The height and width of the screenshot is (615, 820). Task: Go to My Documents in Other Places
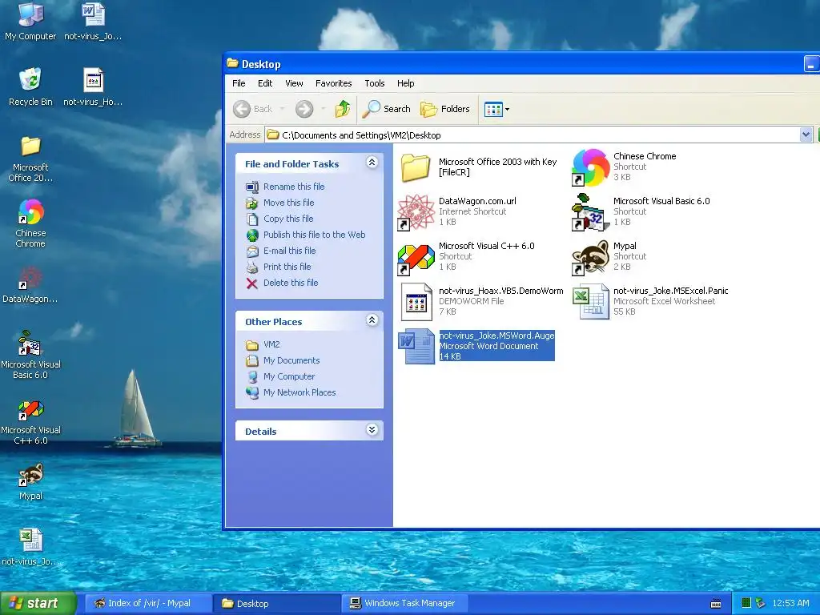point(291,360)
